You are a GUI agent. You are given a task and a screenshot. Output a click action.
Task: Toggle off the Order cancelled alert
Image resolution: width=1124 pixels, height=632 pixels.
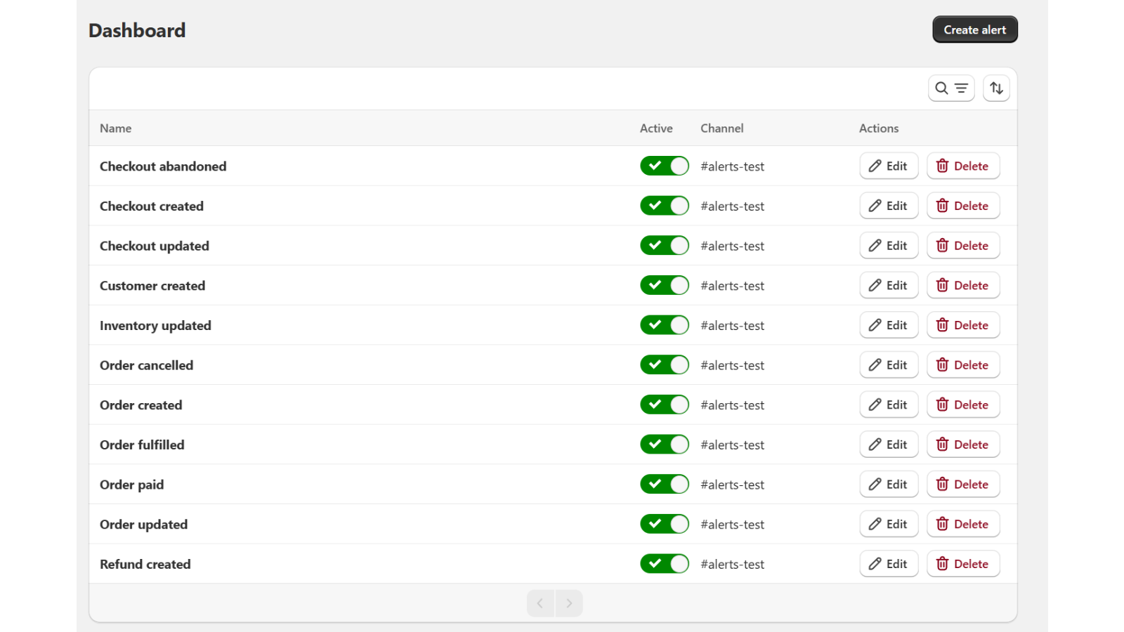tap(664, 364)
